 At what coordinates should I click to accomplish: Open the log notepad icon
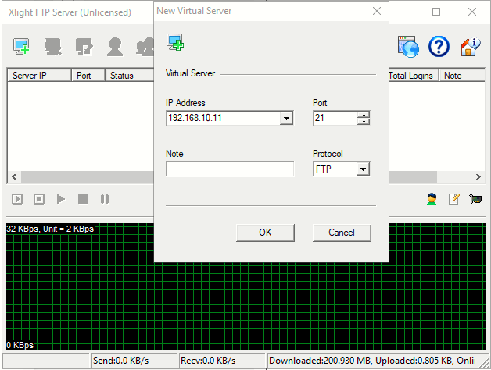point(453,199)
